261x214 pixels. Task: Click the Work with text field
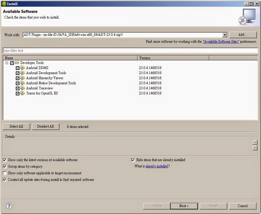(x=122, y=35)
